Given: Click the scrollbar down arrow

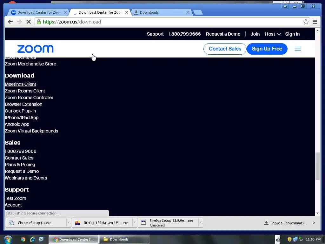Looking at the screenshot, I should coord(317,213).
